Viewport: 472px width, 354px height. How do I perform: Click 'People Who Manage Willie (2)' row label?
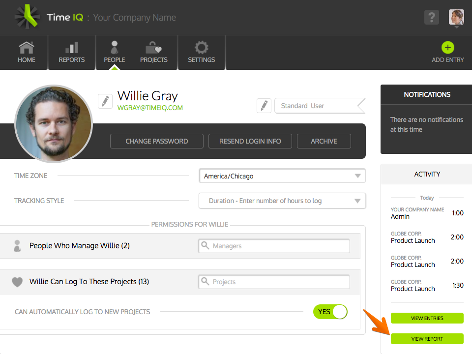(80, 246)
